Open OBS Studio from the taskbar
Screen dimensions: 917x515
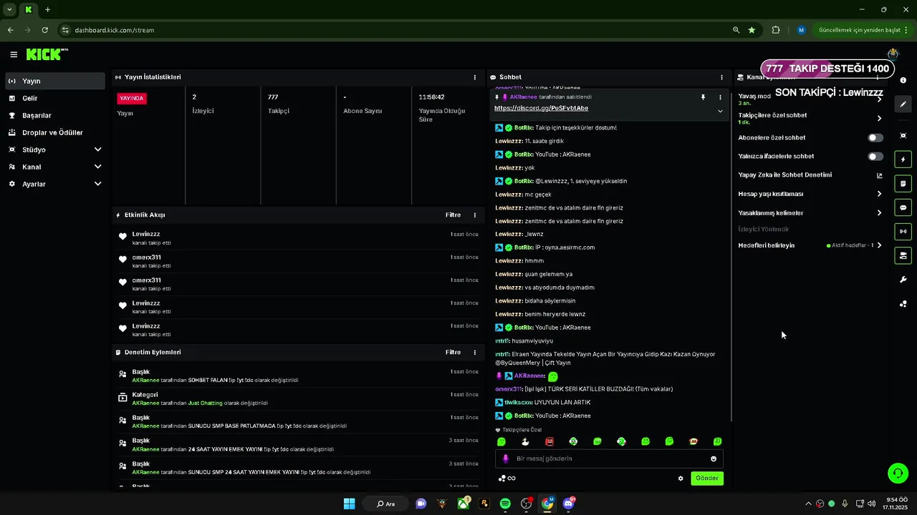[527, 504]
